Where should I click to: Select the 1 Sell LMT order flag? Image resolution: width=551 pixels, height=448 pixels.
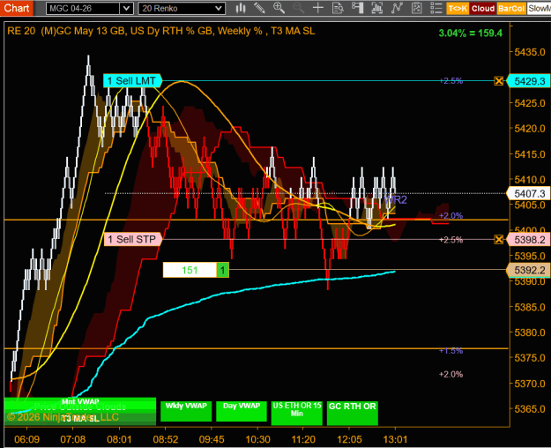pyautogui.click(x=132, y=81)
